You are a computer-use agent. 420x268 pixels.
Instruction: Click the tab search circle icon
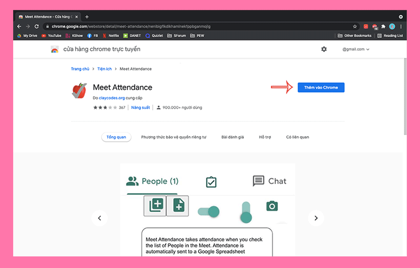(x=401, y=17)
